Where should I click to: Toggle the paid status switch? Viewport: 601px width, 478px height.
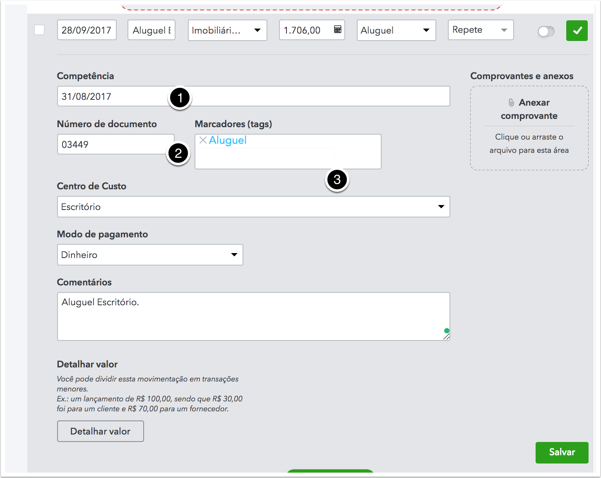tap(546, 31)
